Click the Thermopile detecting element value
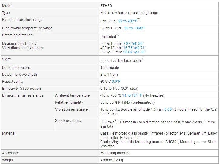The width and height of the screenshot is (220, 164). 110,68
